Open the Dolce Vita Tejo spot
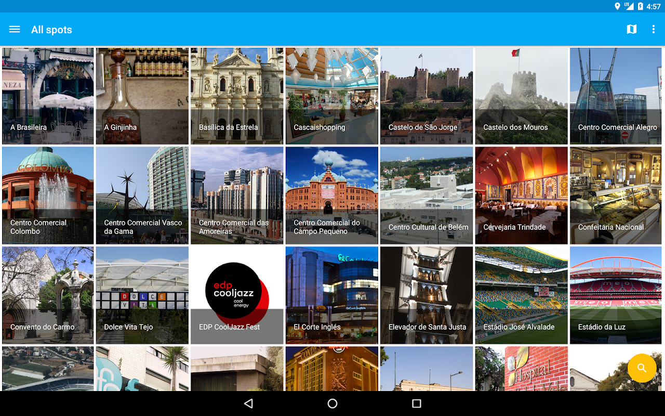 point(142,295)
